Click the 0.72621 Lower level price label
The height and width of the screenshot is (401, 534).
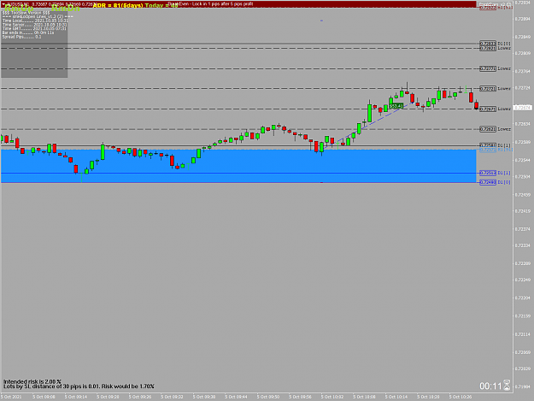(x=488, y=129)
